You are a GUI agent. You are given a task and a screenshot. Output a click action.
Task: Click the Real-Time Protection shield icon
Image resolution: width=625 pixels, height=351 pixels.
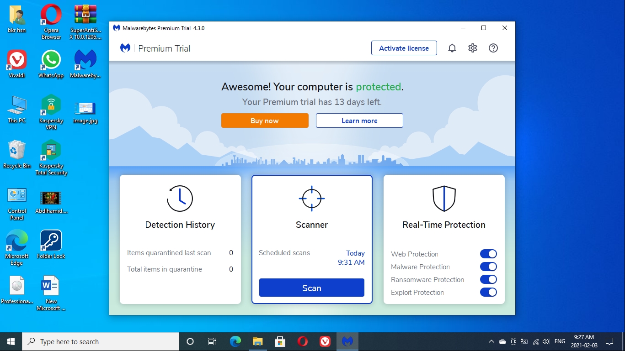[444, 199]
